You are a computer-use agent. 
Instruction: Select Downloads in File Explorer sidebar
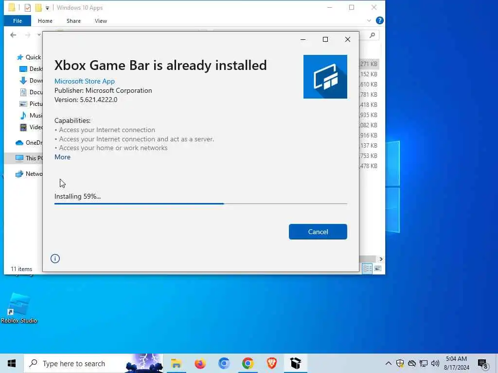pos(31,81)
